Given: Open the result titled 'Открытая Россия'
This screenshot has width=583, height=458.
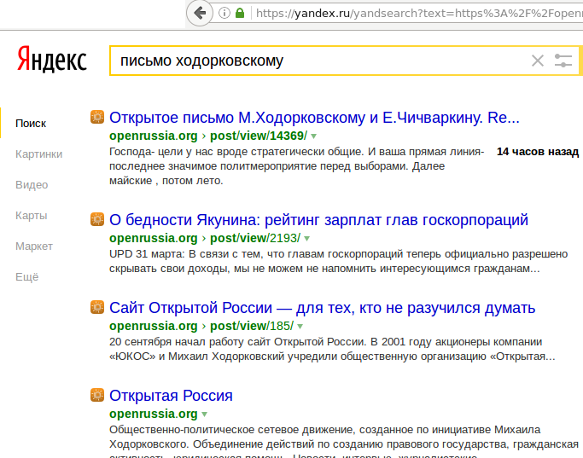Looking at the screenshot, I should pos(171,396).
